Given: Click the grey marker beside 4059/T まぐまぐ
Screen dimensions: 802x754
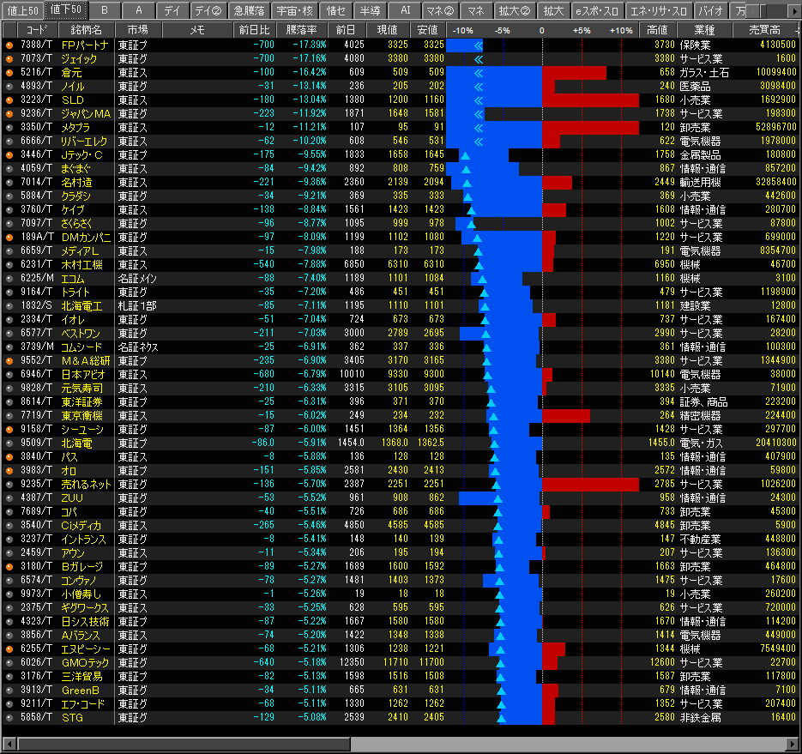Looking at the screenshot, I should [9, 169].
